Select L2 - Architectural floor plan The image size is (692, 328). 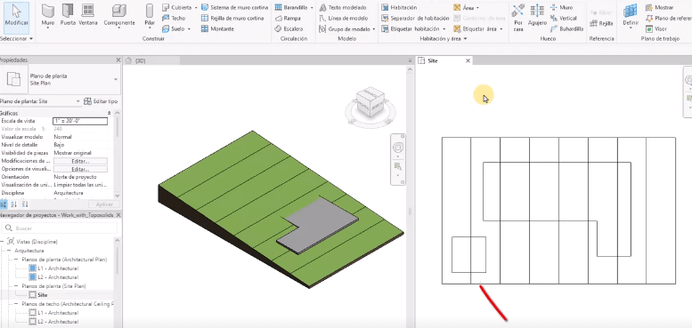53,277
